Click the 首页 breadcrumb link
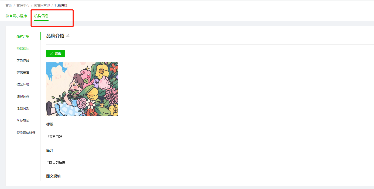This screenshot has width=374, height=189. point(9,5)
